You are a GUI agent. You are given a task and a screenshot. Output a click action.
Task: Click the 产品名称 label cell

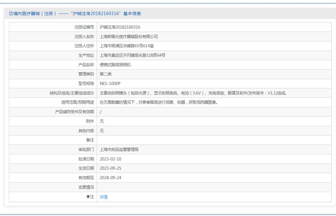pos(53,65)
